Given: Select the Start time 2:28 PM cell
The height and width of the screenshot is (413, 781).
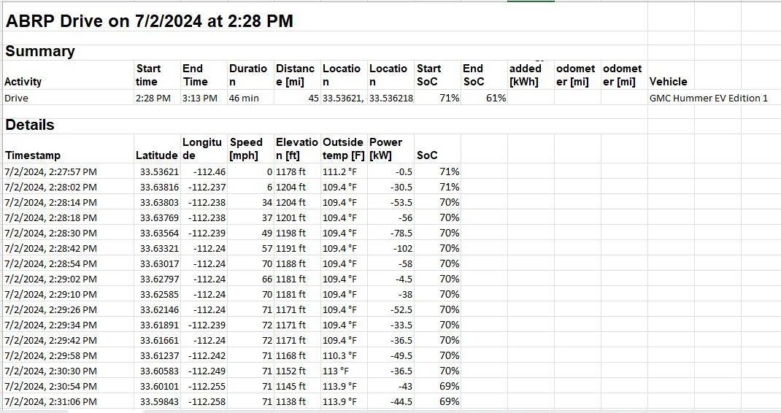Looking at the screenshot, I should (x=153, y=99).
